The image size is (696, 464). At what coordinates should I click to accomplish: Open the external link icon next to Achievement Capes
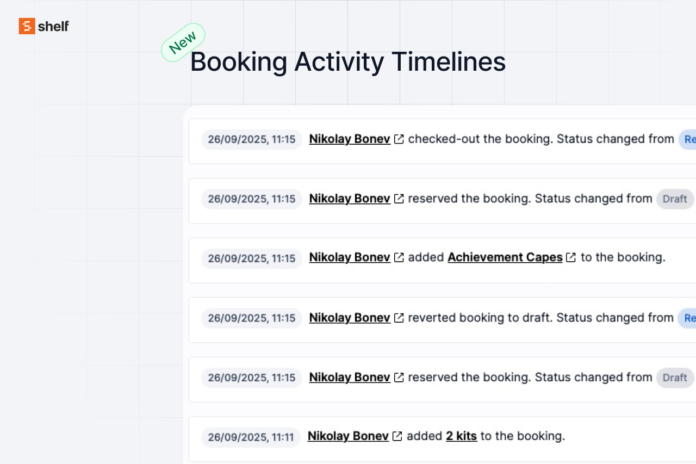click(571, 257)
